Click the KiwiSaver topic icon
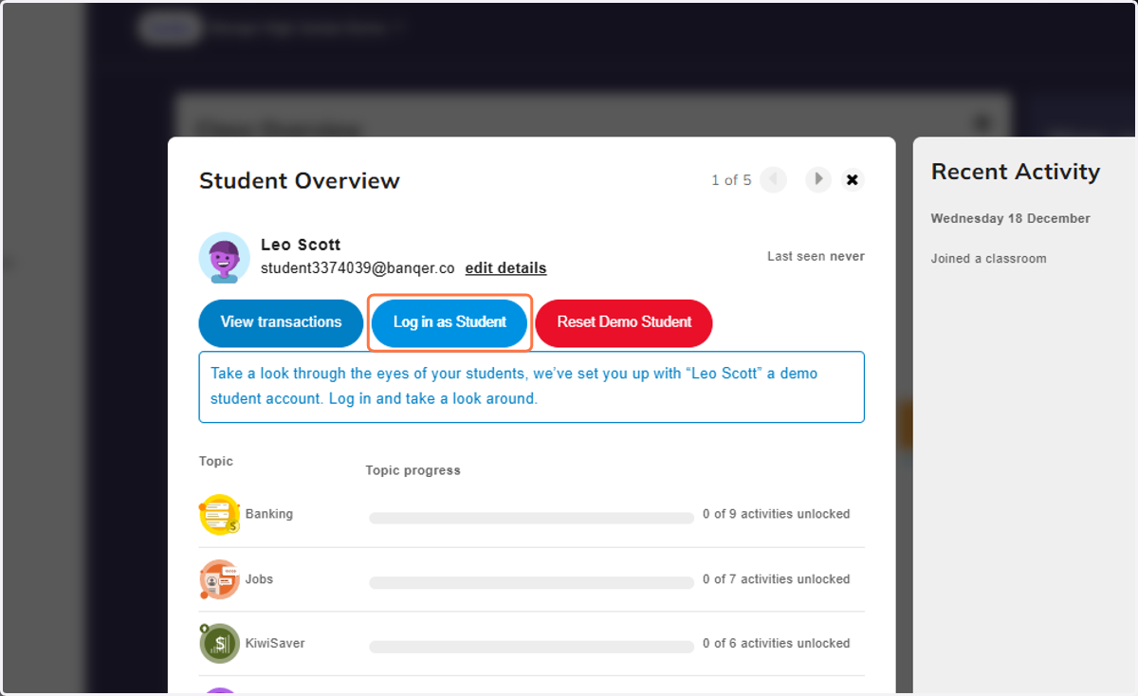Screen dimensions: 1138x696 point(220,643)
